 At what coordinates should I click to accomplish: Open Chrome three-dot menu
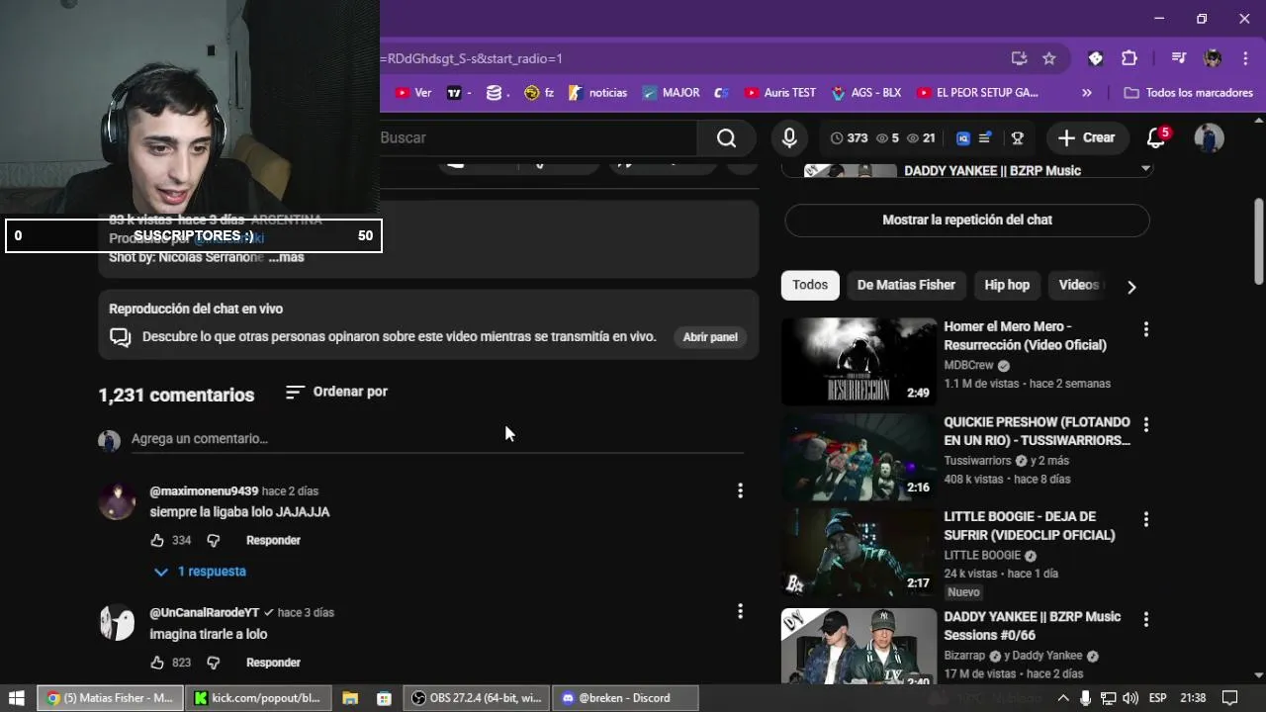click(1244, 58)
